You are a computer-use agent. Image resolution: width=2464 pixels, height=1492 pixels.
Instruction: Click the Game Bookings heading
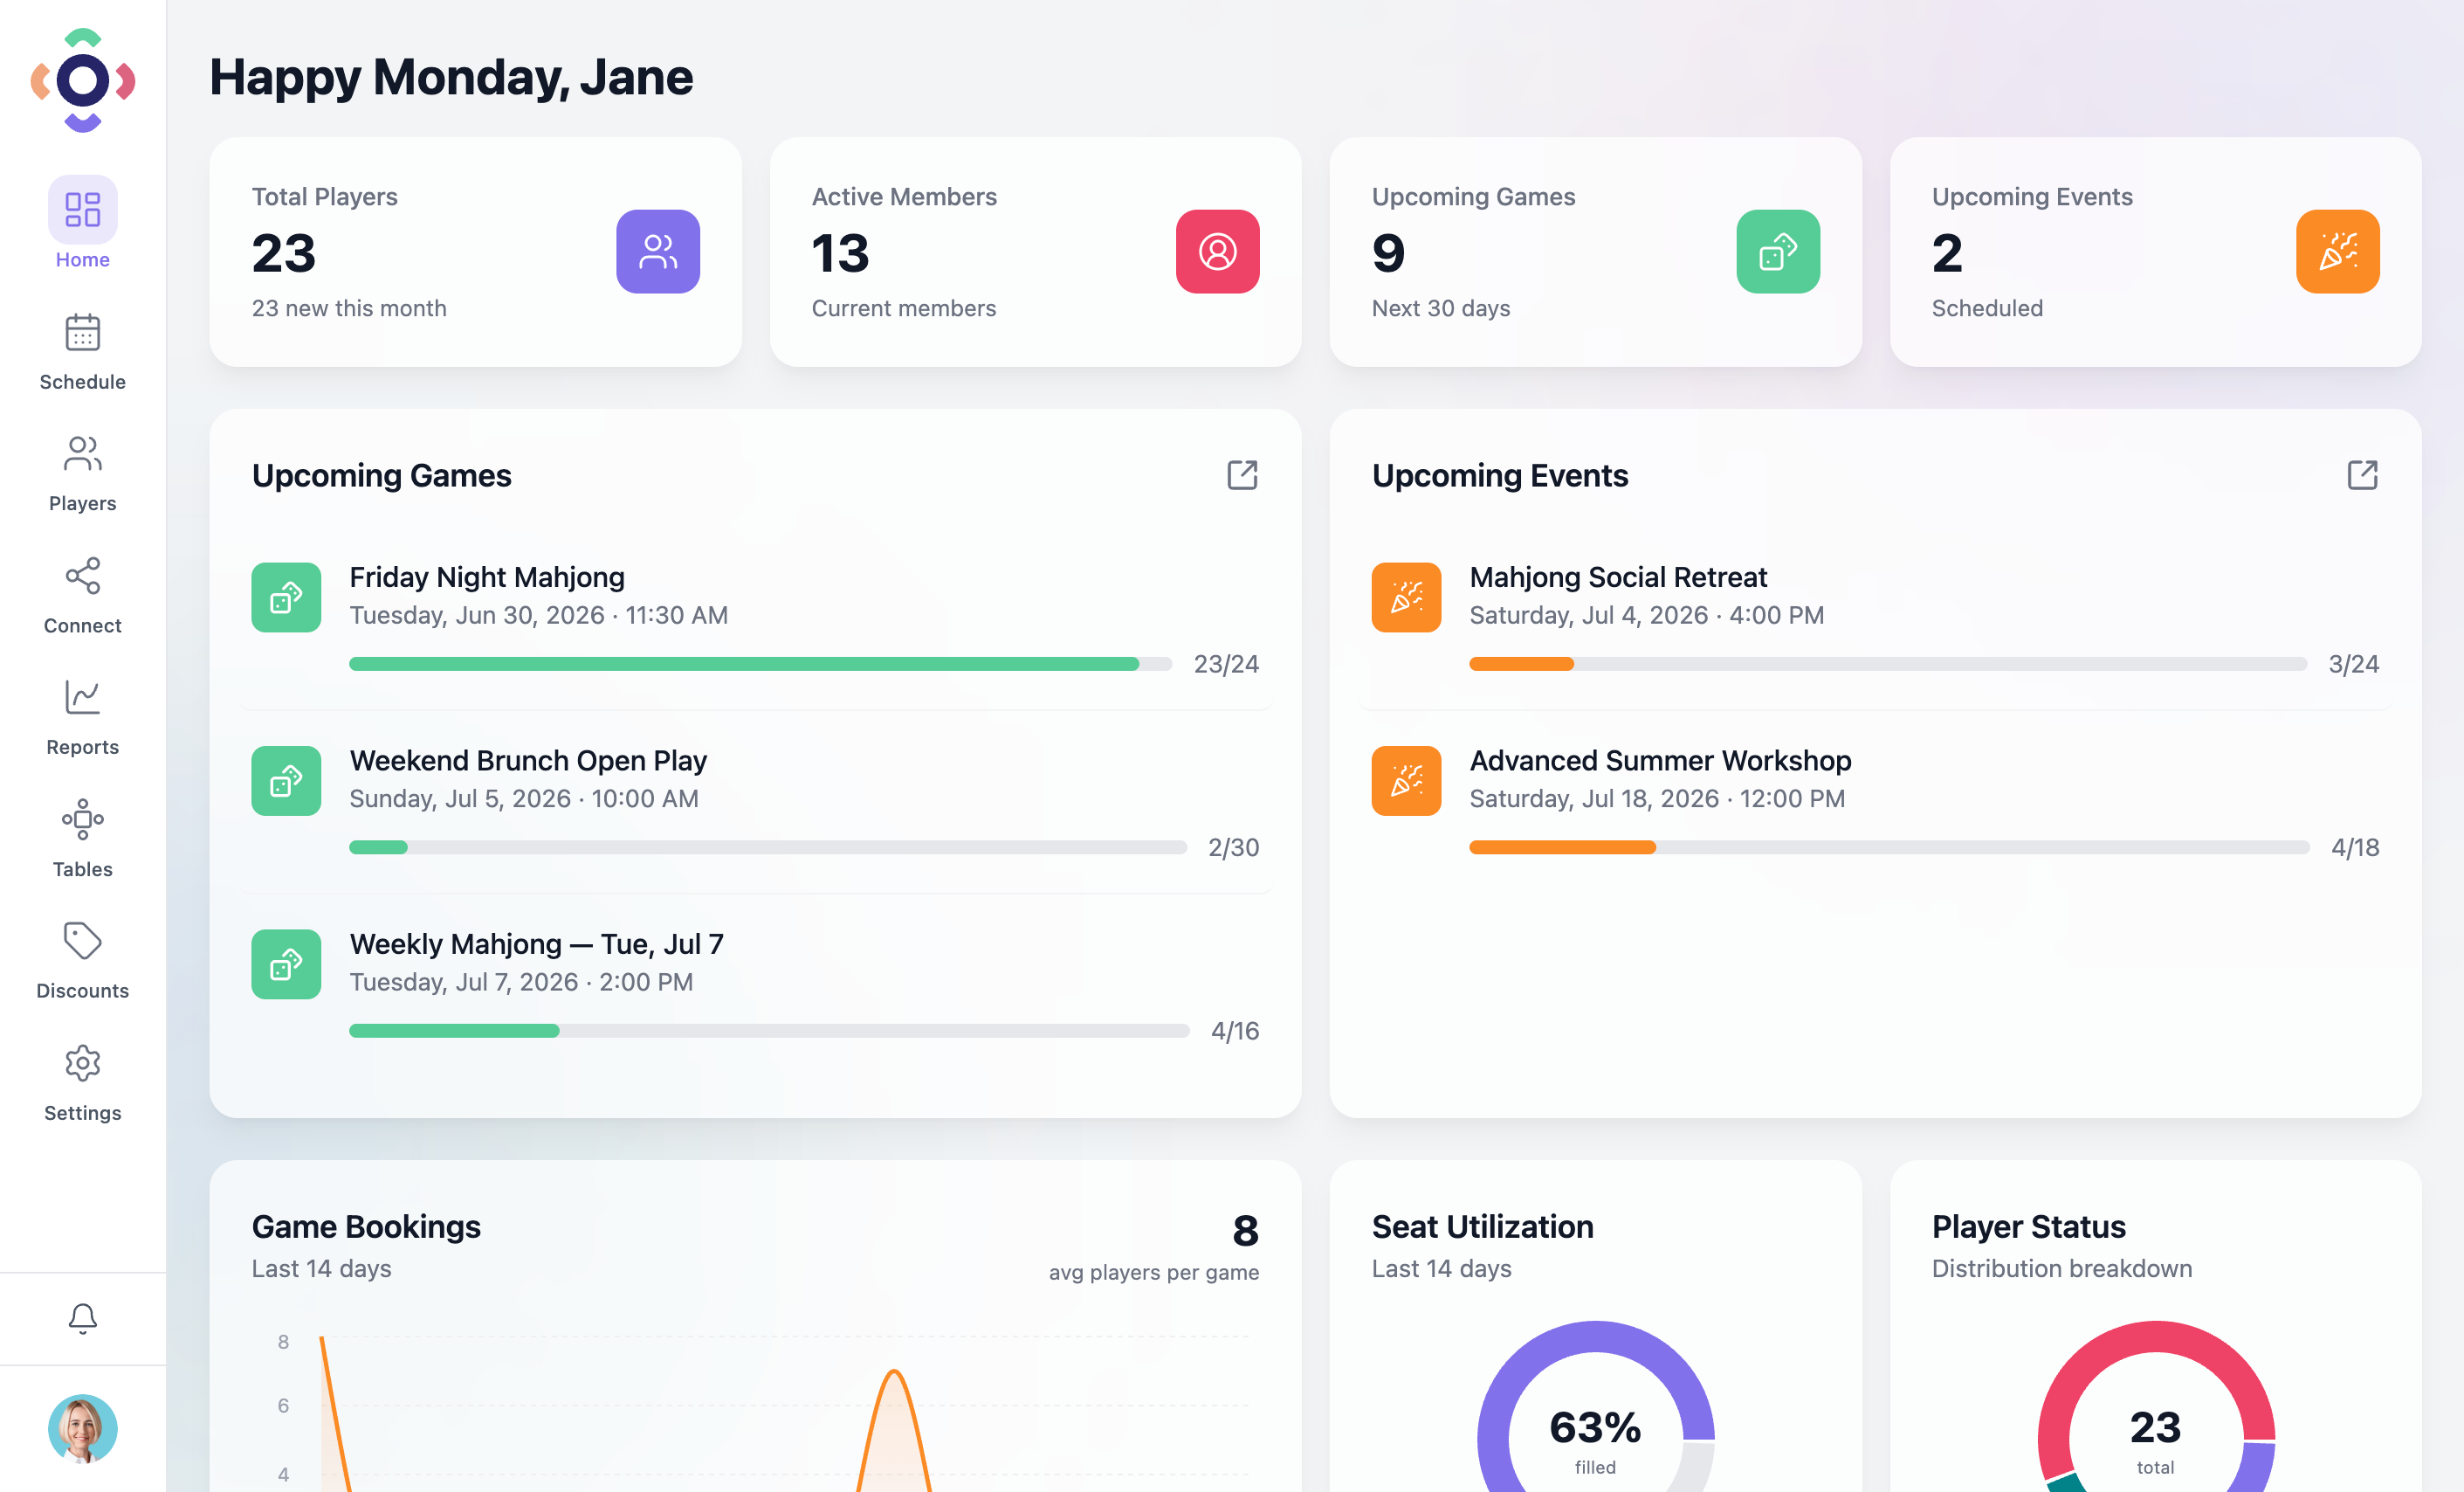click(366, 1226)
